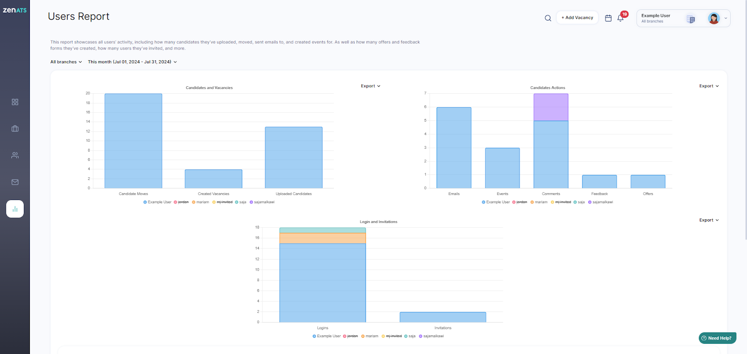This screenshot has height=354, width=747.
Task: Click the Emails bar in Candidates Actions
Action: pos(454,148)
